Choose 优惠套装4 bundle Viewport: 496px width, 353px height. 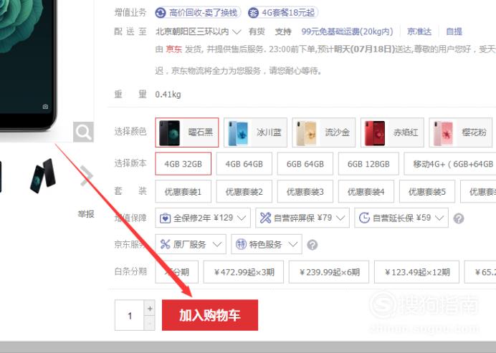pyautogui.click(x=366, y=191)
